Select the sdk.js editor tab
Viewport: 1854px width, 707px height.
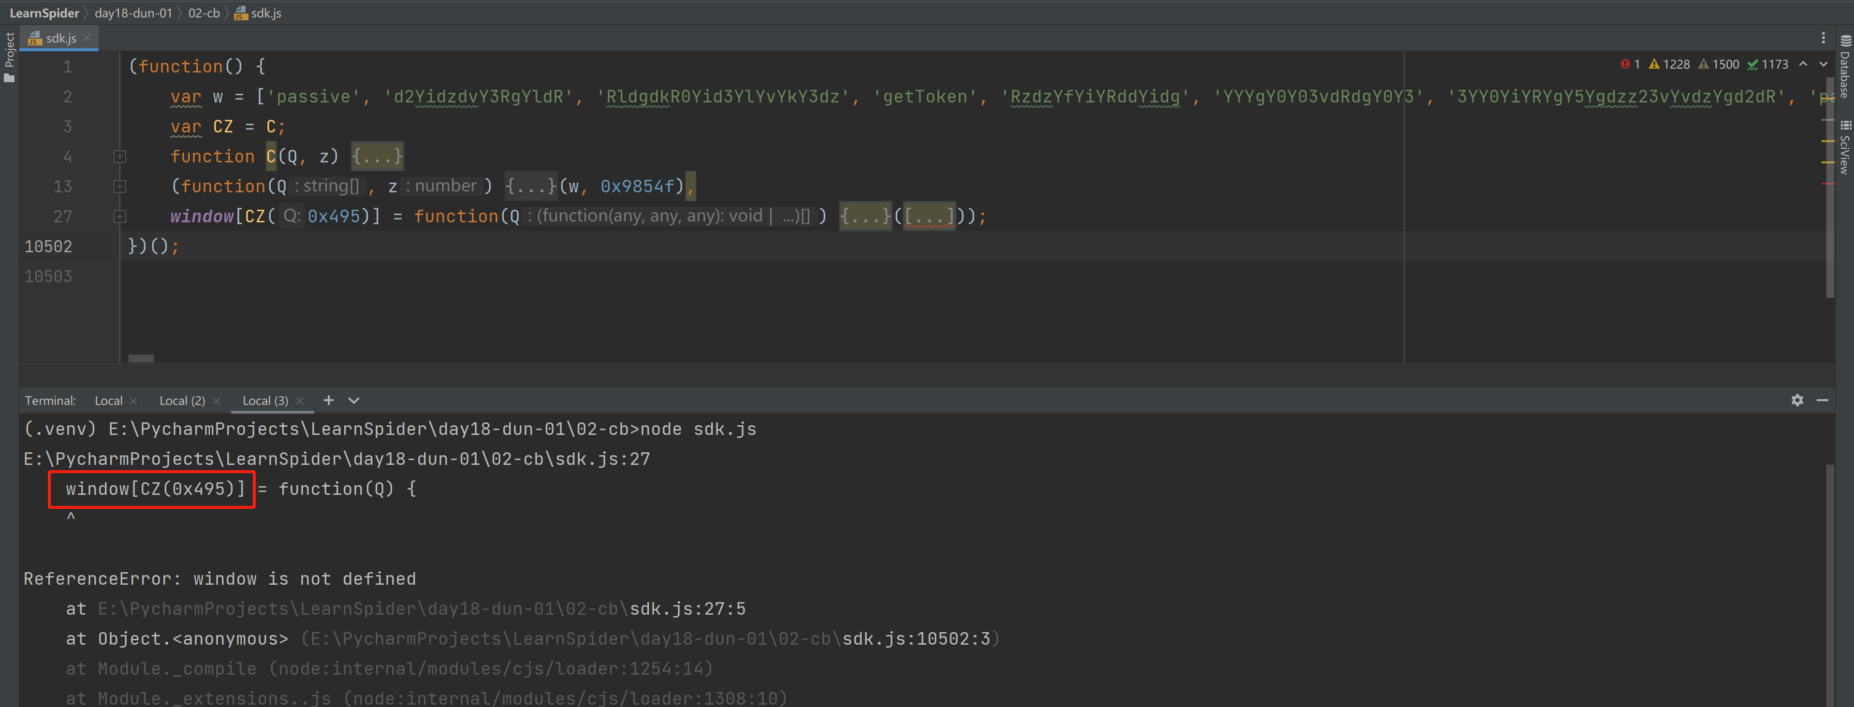59,38
